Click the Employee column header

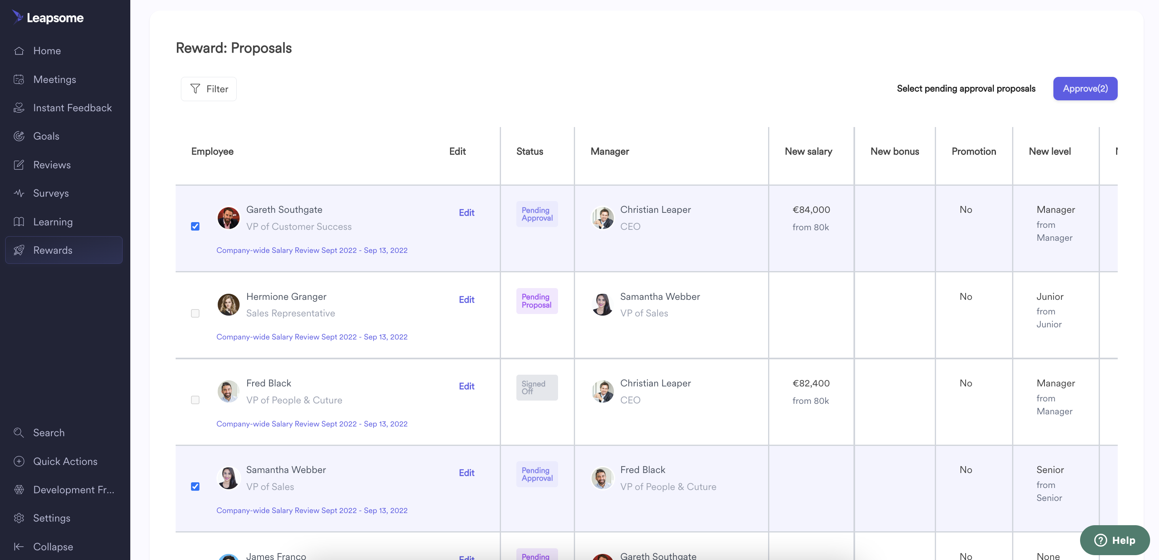[x=212, y=152]
